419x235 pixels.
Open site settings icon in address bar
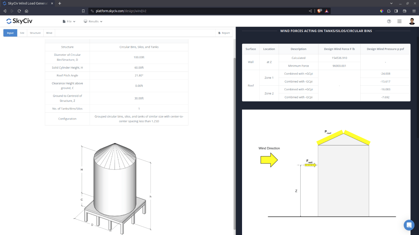(92, 11)
